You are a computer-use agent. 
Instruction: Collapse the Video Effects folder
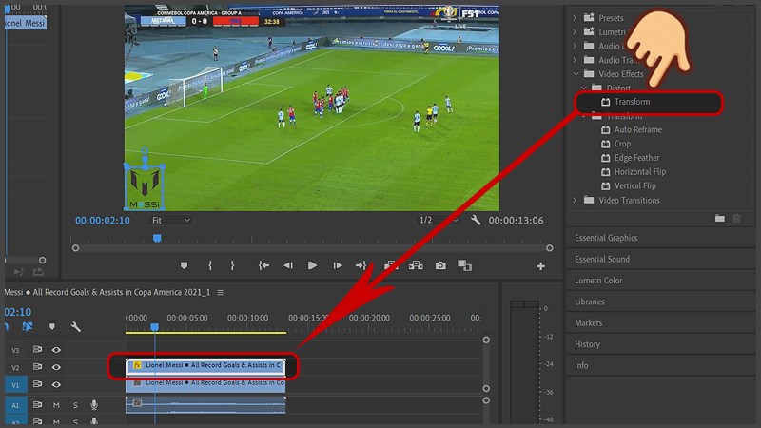[x=576, y=74]
